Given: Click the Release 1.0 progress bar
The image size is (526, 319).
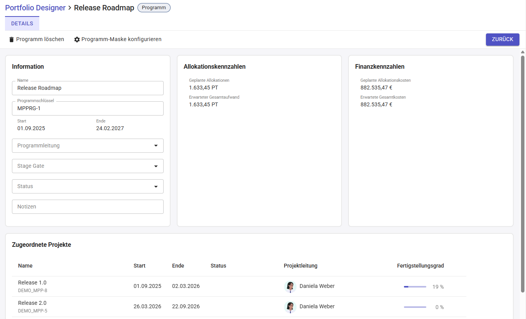Looking at the screenshot, I should point(415,287).
